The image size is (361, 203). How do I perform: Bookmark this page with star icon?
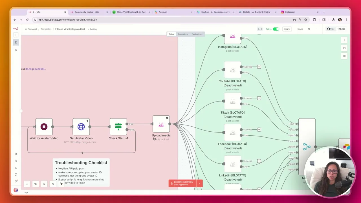[x=305, y=20]
